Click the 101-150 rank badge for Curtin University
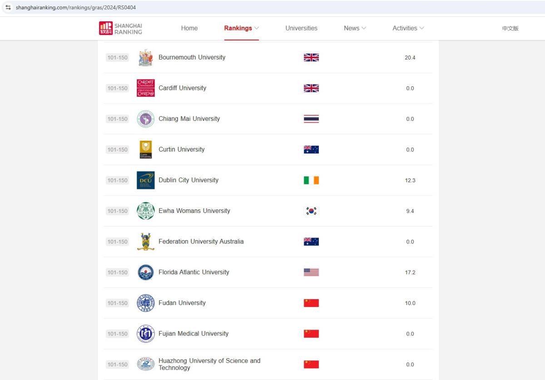 tap(117, 149)
